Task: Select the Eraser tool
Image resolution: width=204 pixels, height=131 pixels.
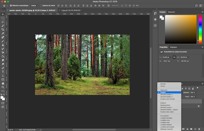Action: point(3,53)
